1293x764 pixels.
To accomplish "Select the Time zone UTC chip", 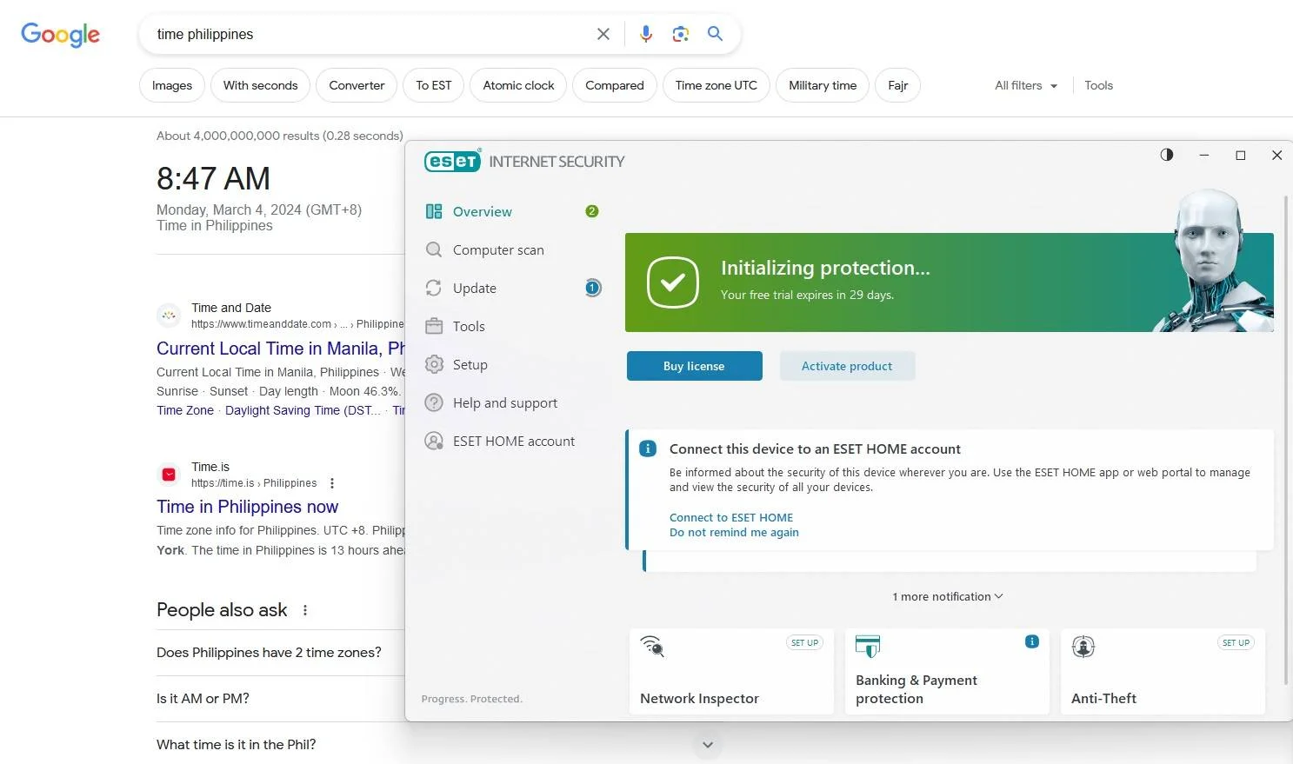I will point(716,85).
